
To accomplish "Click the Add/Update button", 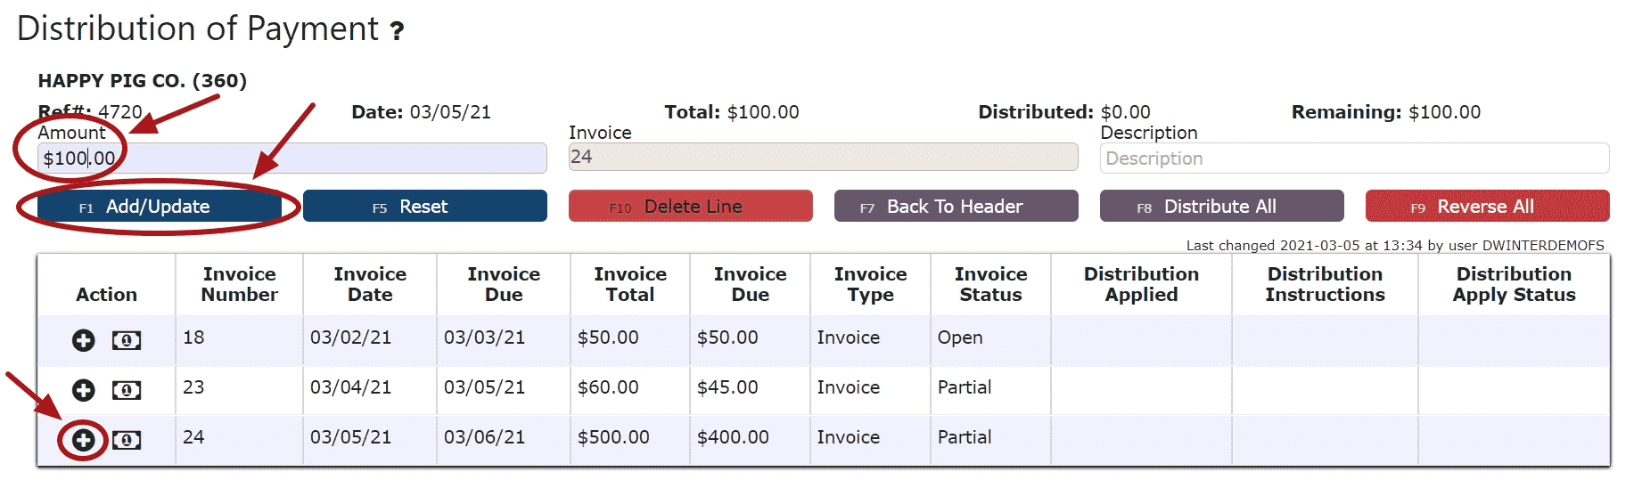I will coord(160,206).
